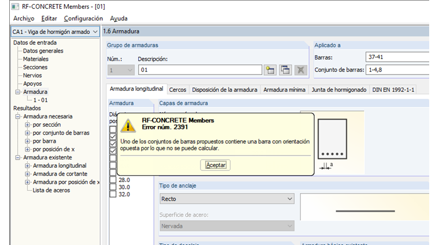439x245 pixels.
Task: Click the Resultados heading
Action: tap(27, 109)
